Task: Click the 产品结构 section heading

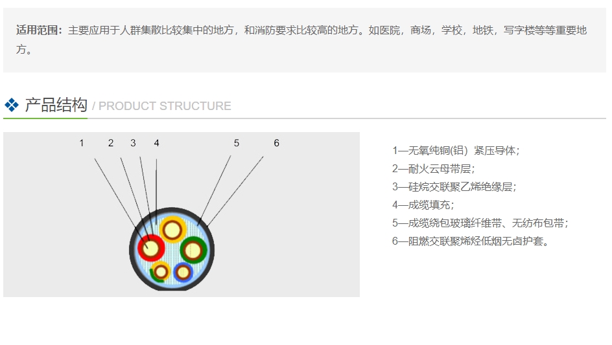Action: 56,105
